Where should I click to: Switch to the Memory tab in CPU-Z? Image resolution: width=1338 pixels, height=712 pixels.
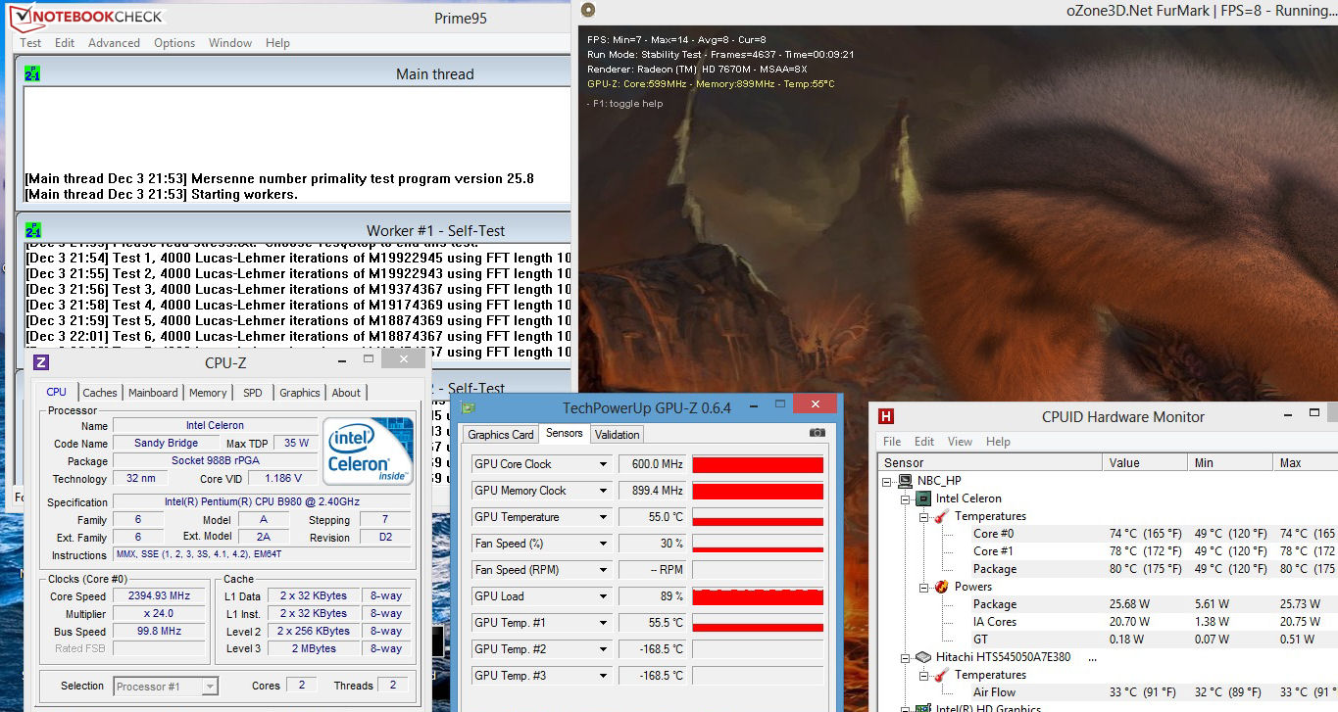pyautogui.click(x=208, y=393)
